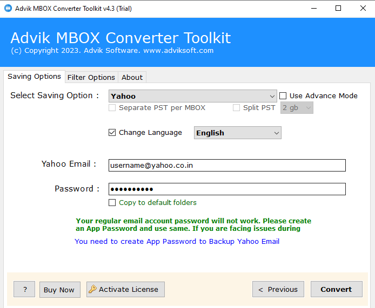Click the Buy Now button
The width and height of the screenshot is (375, 308).
[x=60, y=290]
